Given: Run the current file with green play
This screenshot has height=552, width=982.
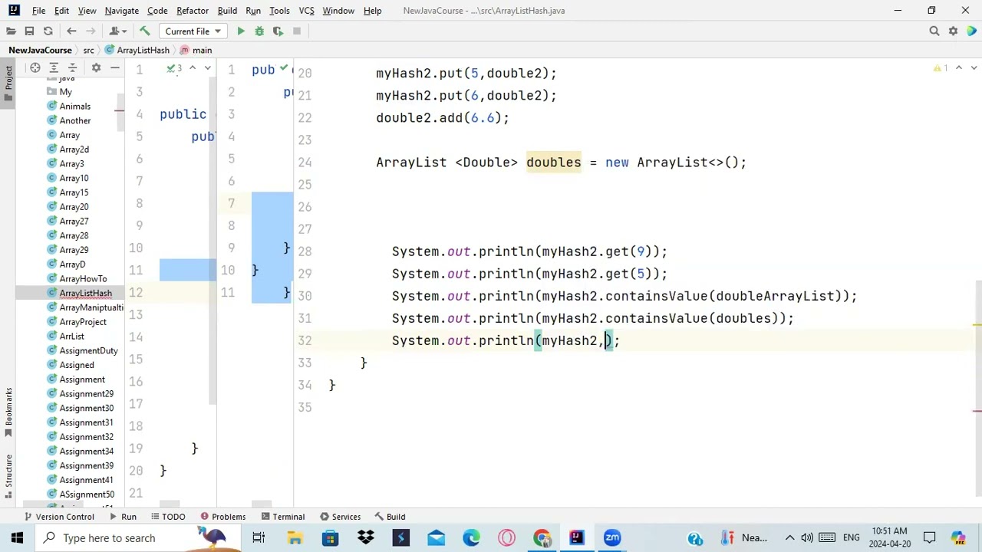Looking at the screenshot, I should point(241,31).
